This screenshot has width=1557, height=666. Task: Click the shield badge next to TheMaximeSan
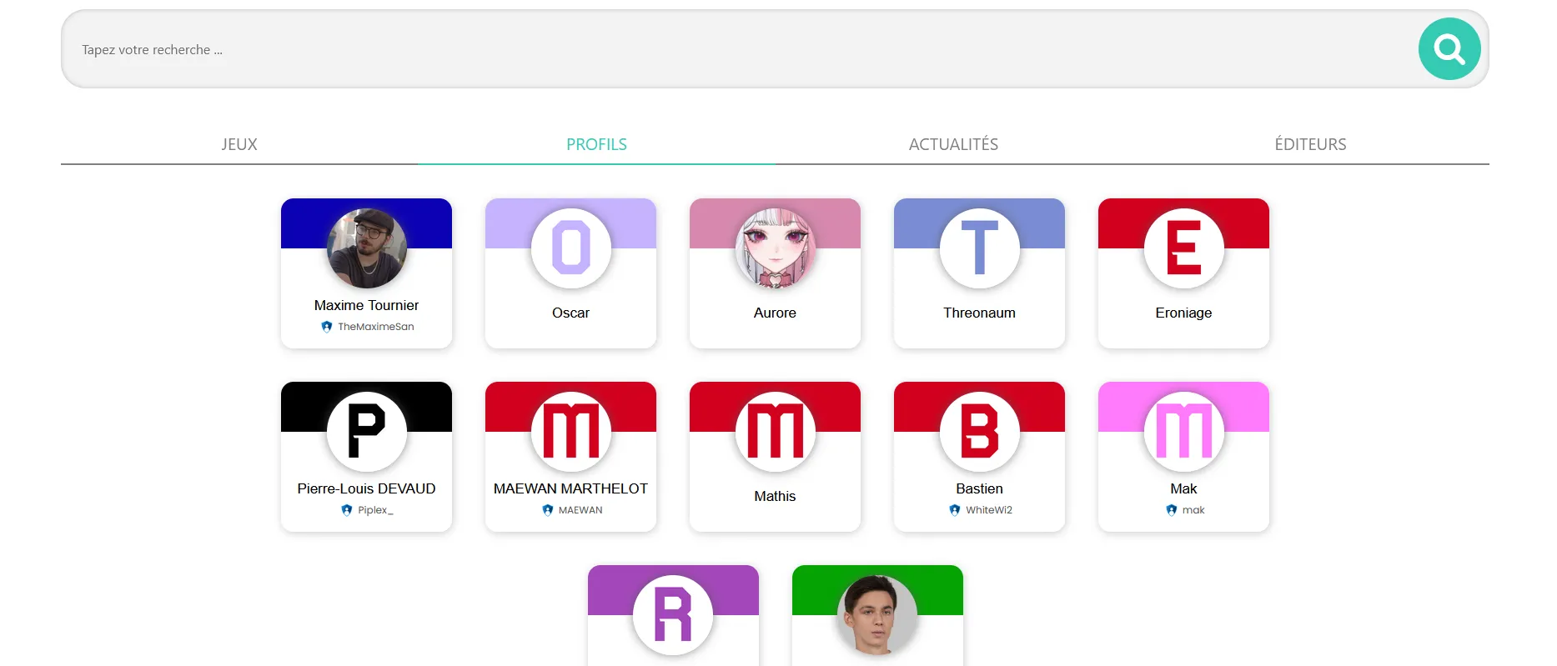[327, 327]
